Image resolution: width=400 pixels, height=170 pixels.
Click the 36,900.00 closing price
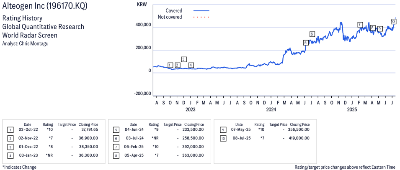coord(88,138)
